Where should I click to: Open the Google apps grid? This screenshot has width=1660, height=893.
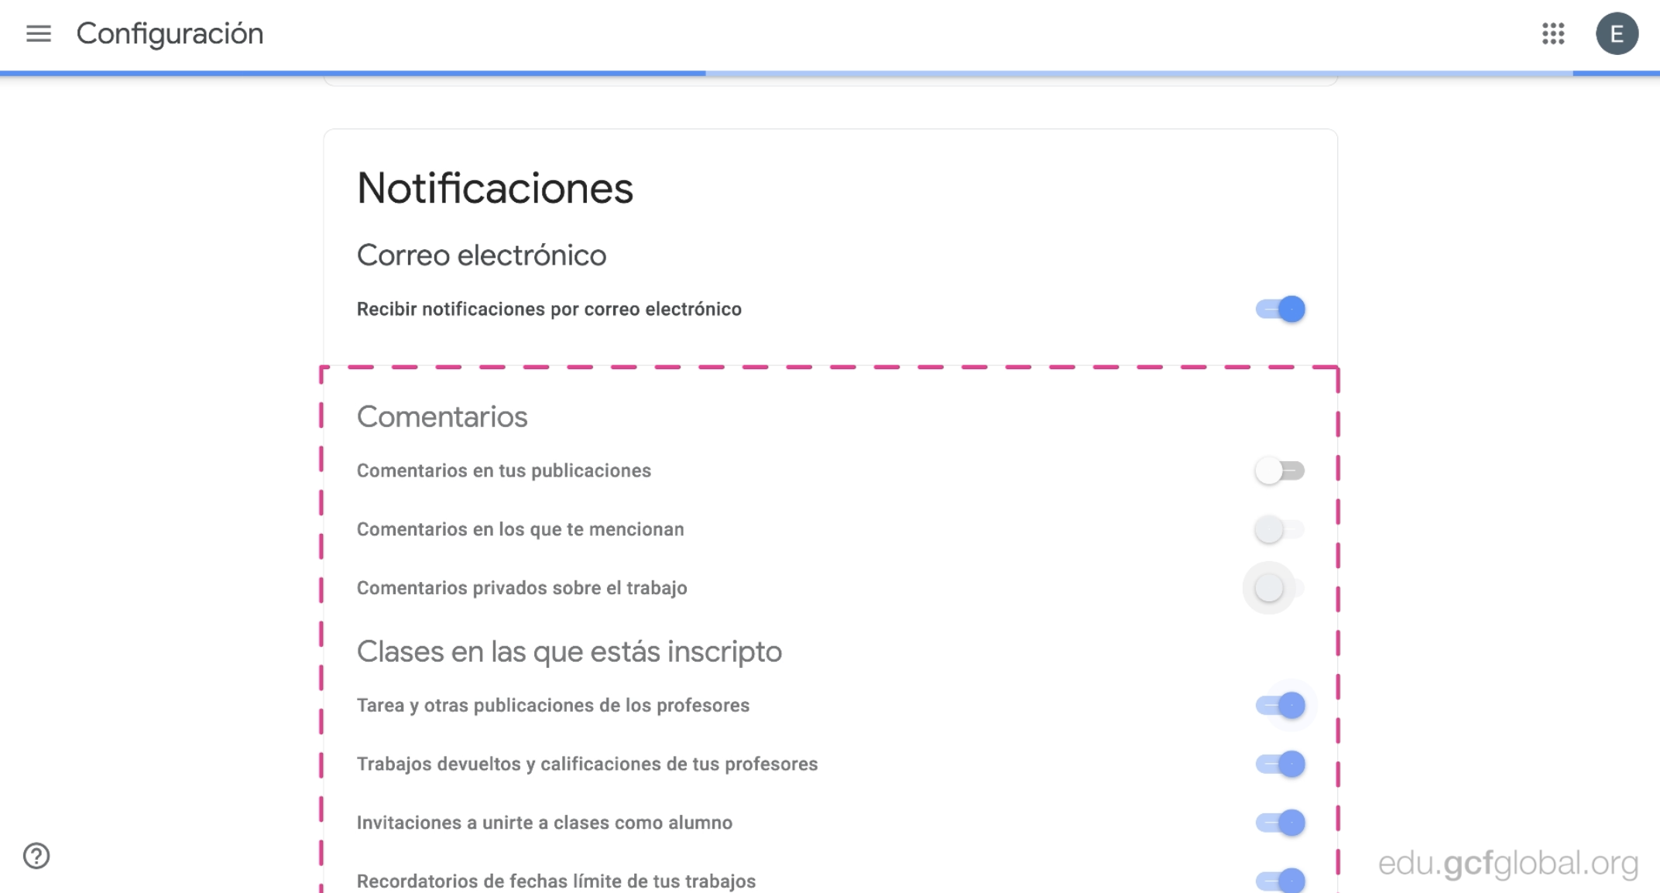(1553, 34)
